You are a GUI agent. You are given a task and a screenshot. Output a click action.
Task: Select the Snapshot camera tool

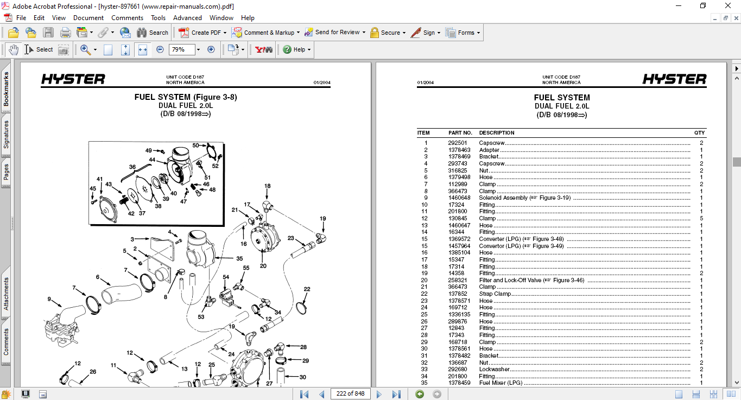point(64,50)
